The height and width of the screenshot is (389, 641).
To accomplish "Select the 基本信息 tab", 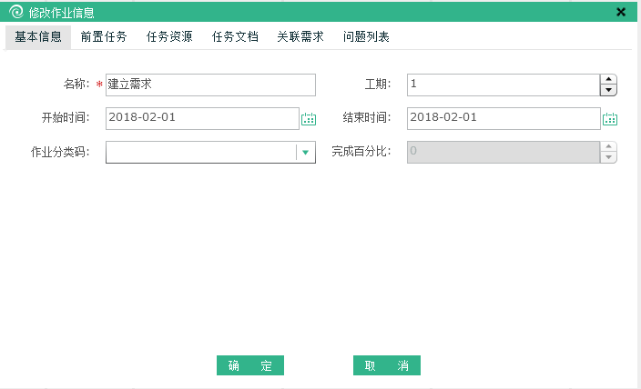I will [38, 37].
